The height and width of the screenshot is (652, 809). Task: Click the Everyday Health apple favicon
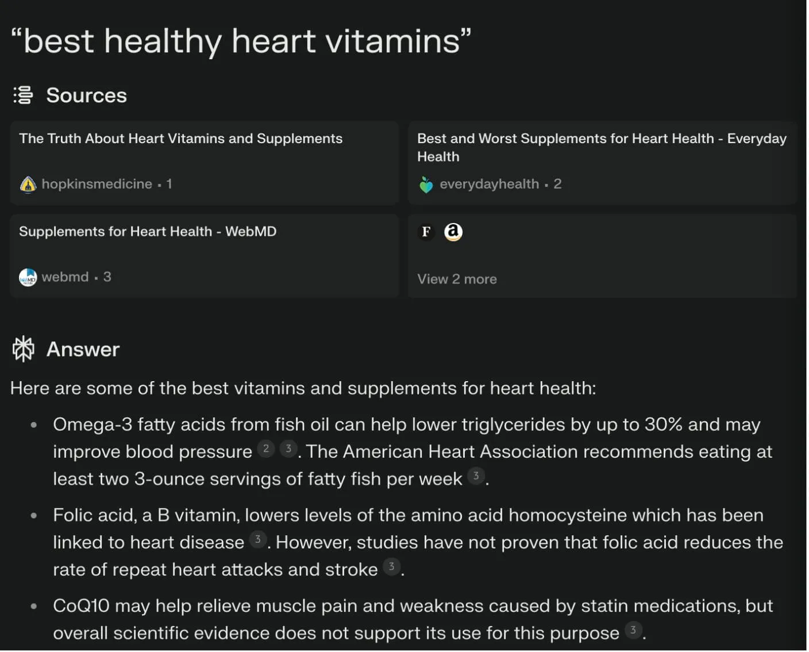(x=426, y=185)
